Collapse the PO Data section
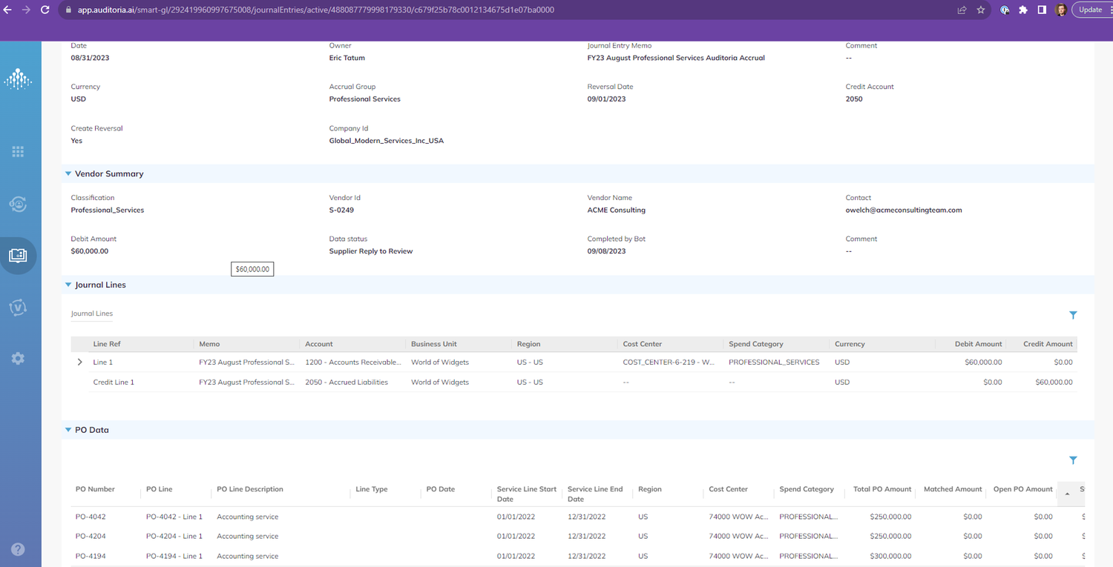 [68, 429]
